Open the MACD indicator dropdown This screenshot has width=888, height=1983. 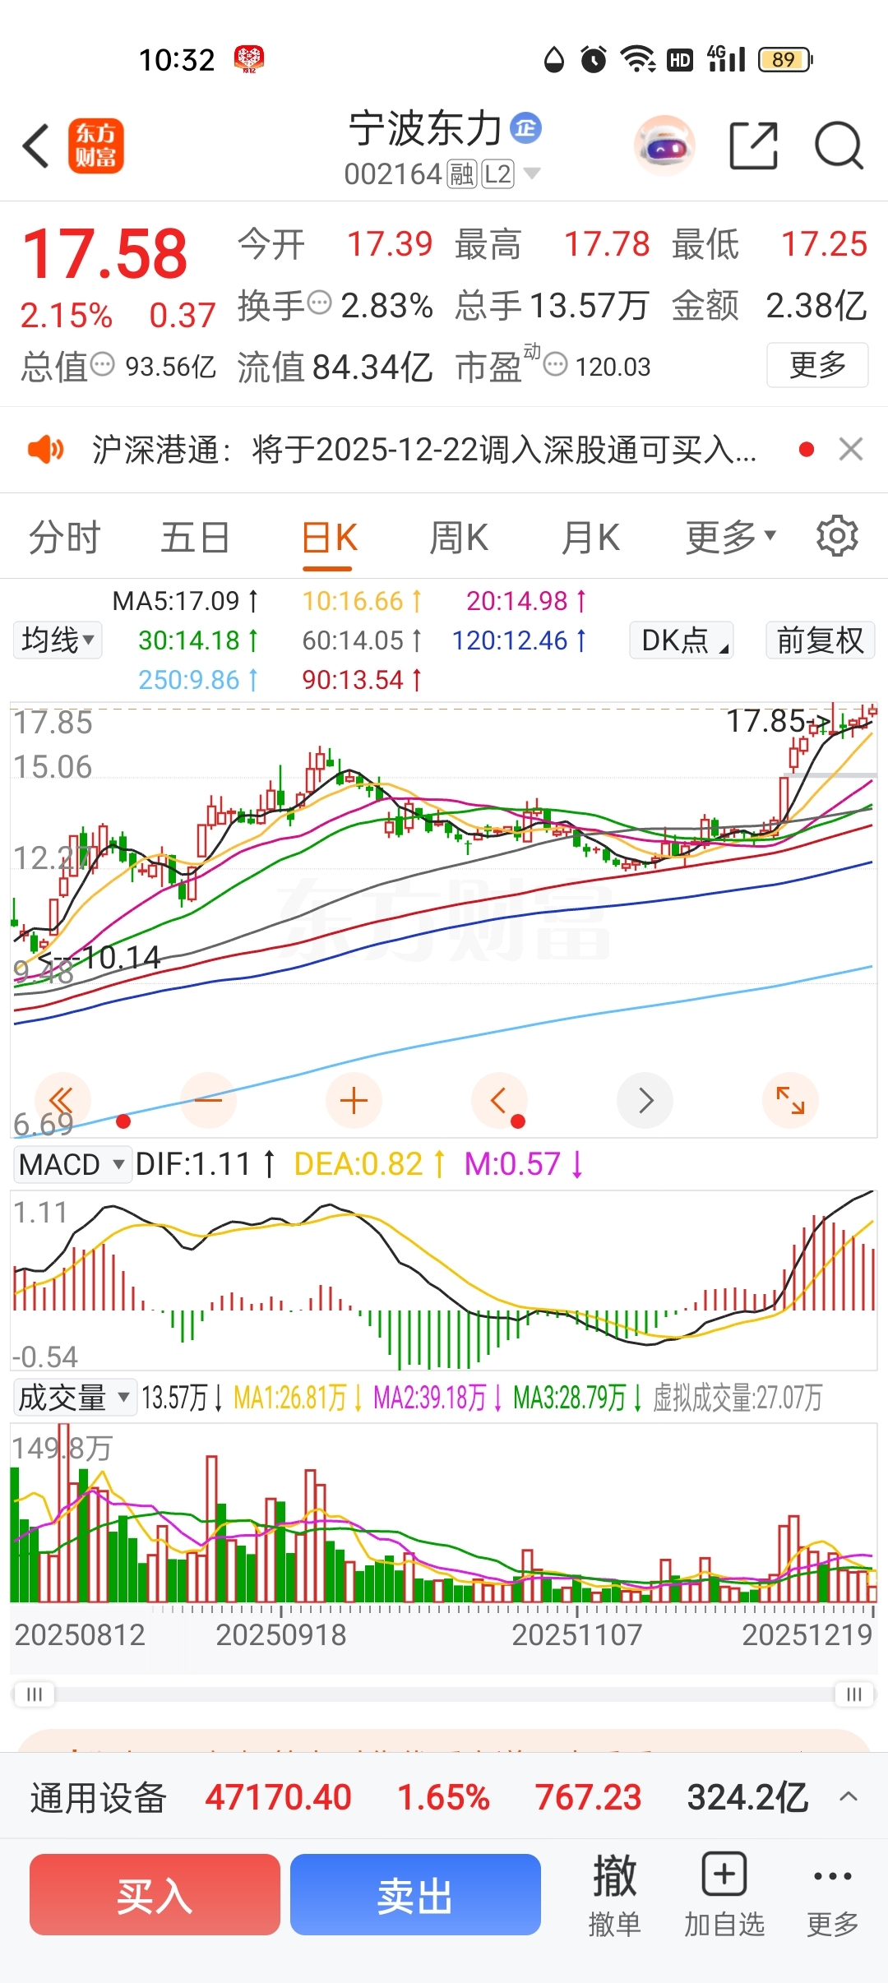tap(72, 1164)
